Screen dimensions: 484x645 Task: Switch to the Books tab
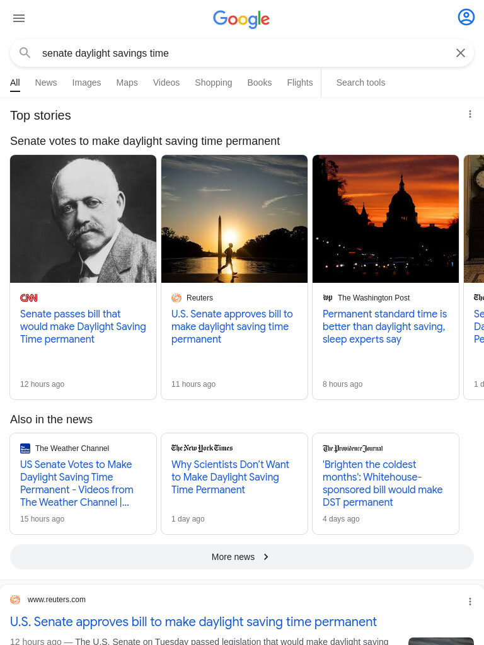coord(259,83)
